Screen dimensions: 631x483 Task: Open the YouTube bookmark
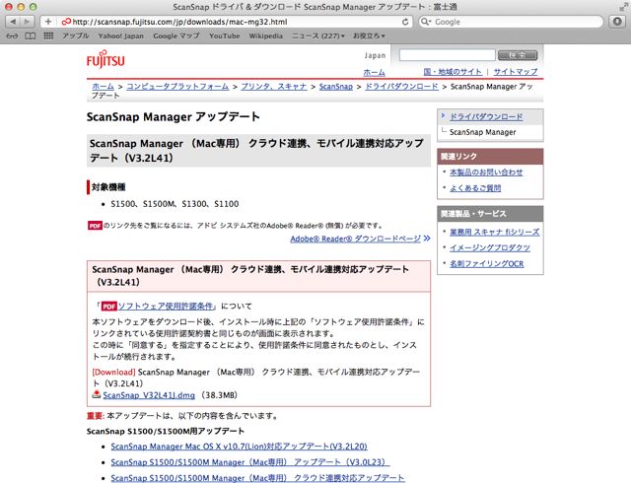pos(225,35)
